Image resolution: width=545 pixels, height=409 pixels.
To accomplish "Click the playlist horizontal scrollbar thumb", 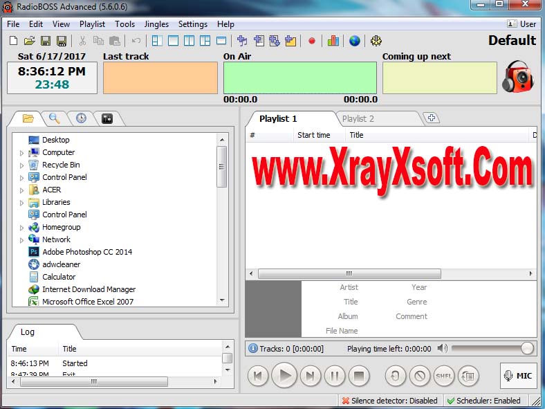I will pos(349,273).
